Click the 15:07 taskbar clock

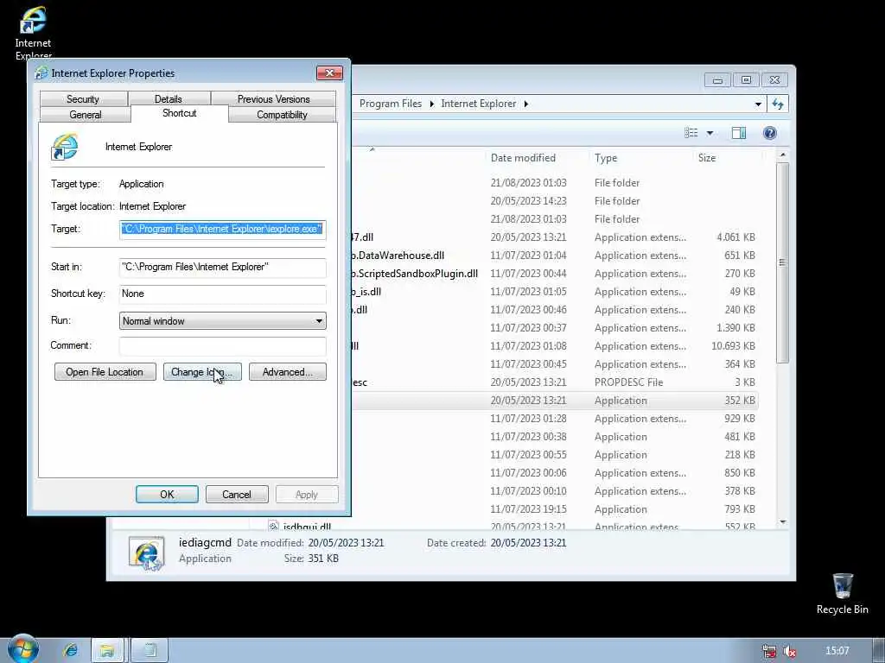click(837, 651)
